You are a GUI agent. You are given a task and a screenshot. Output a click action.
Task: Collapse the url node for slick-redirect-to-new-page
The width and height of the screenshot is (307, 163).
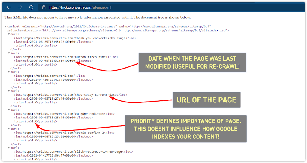[9, 148]
